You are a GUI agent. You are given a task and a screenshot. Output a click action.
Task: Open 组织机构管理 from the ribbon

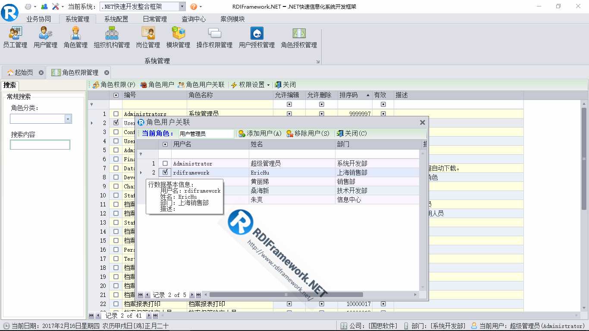[112, 37]
